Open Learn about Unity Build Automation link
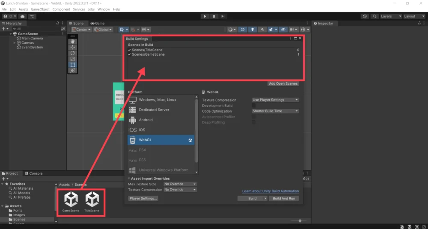The image size is (428, 229). [x=270, y=191]
